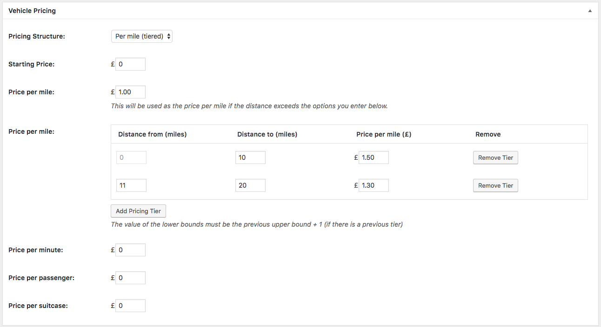Select the Price per minute field
The height and width of the screenshot is (327, 601).
pos(130,249)
